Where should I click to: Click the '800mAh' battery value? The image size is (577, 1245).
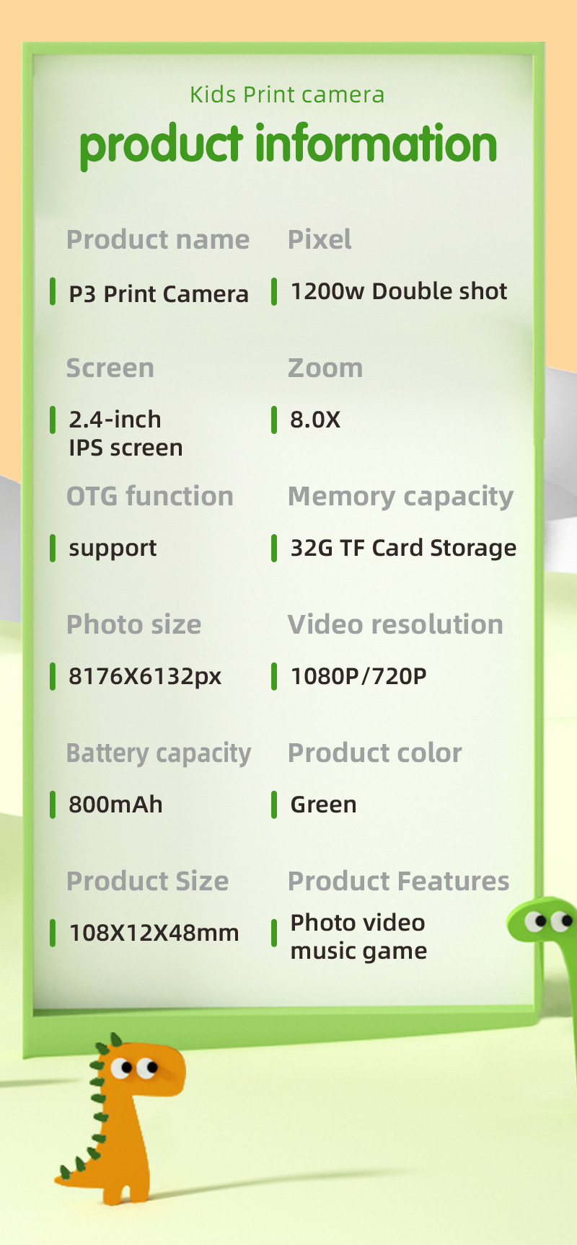point(115,805)
